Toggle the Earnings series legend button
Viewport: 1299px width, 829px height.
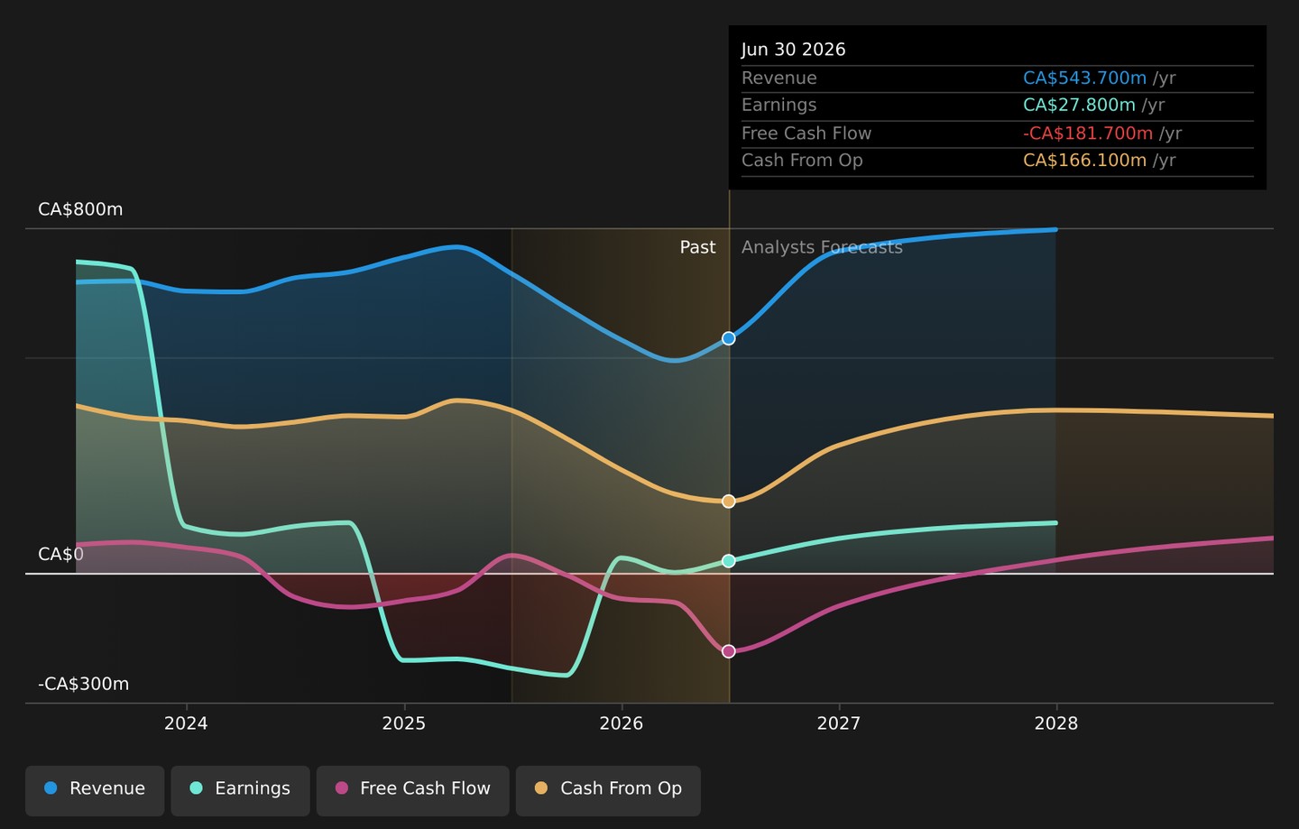click(x=240, y=790)
